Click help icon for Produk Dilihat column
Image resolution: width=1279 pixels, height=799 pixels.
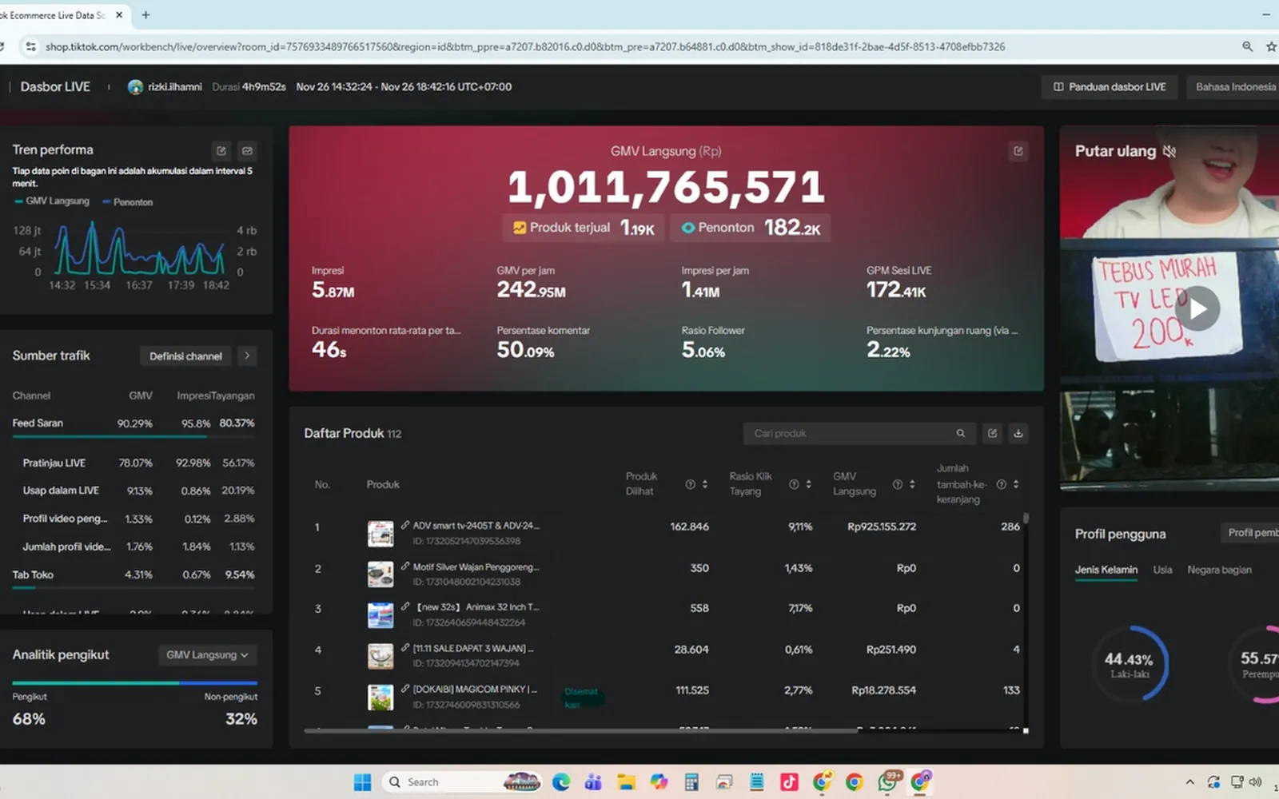[x=690, y=484]
